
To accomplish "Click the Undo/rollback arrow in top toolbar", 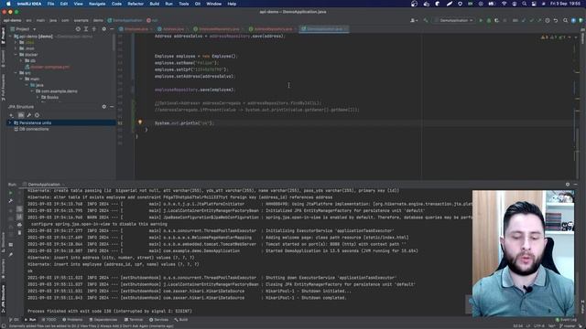I will (x=556, y=20).
